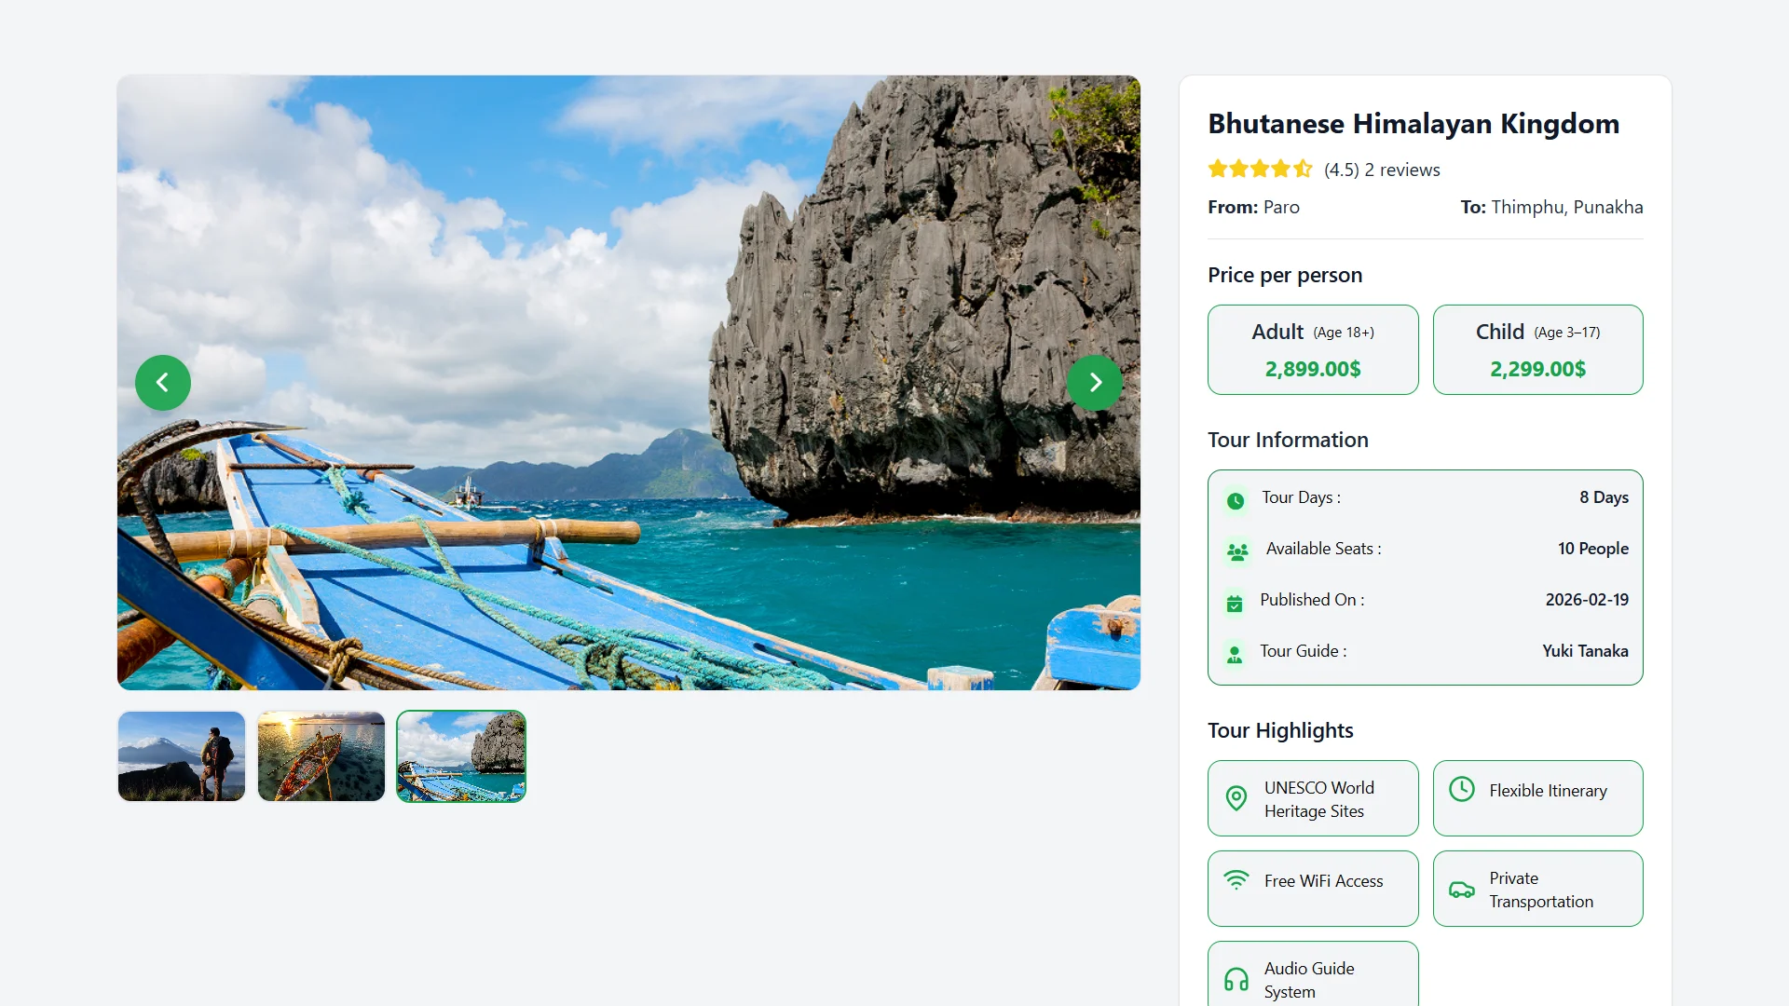The width and height of the screenshot is (1789, 1006).
Task: Click the WiFi icon in highlights
Action: 1236,880
